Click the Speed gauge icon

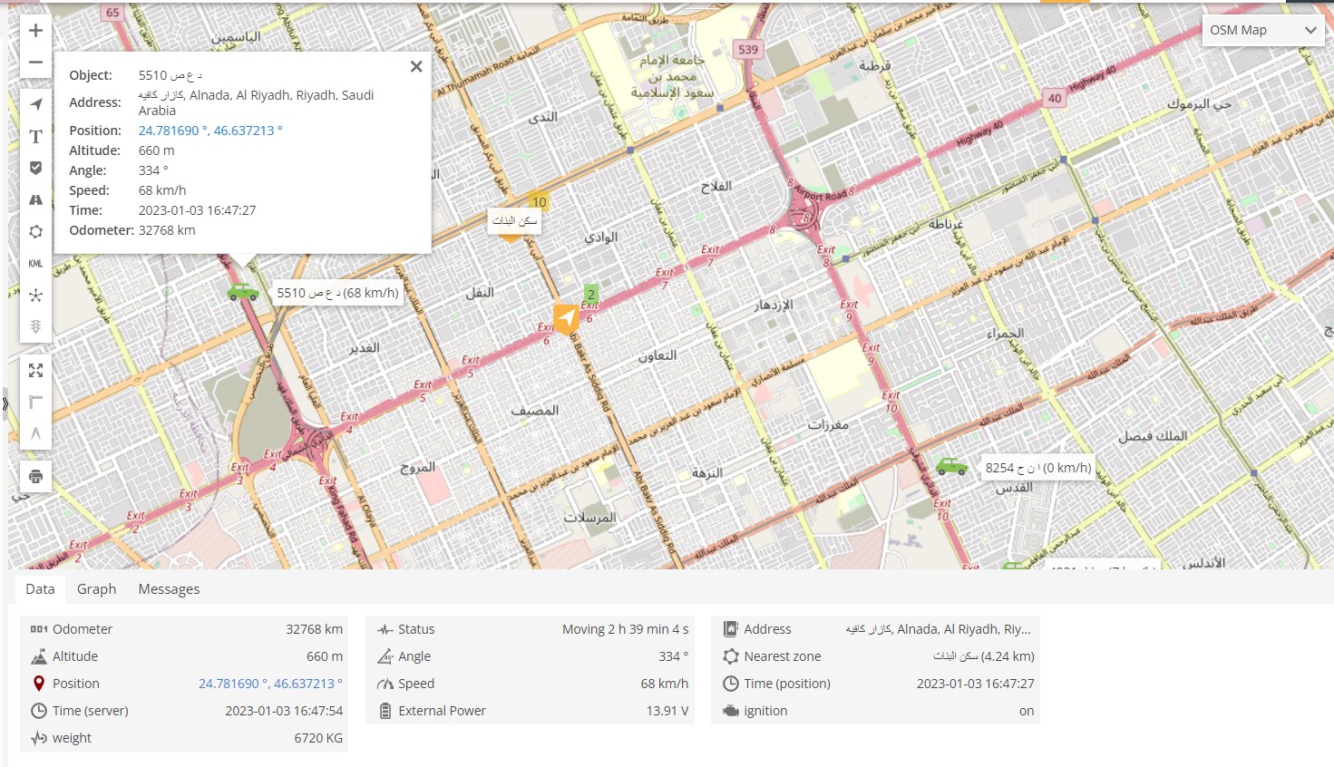coord(385,684)
